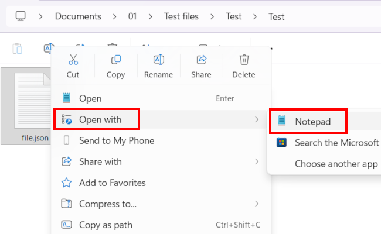Click the phone icon for Send to My Phone
The width and height of the screenshot is (381, 234).
[x=66, y=140]
